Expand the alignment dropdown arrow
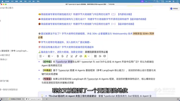This screenshot has width=180, height=101. click(52, 56)
